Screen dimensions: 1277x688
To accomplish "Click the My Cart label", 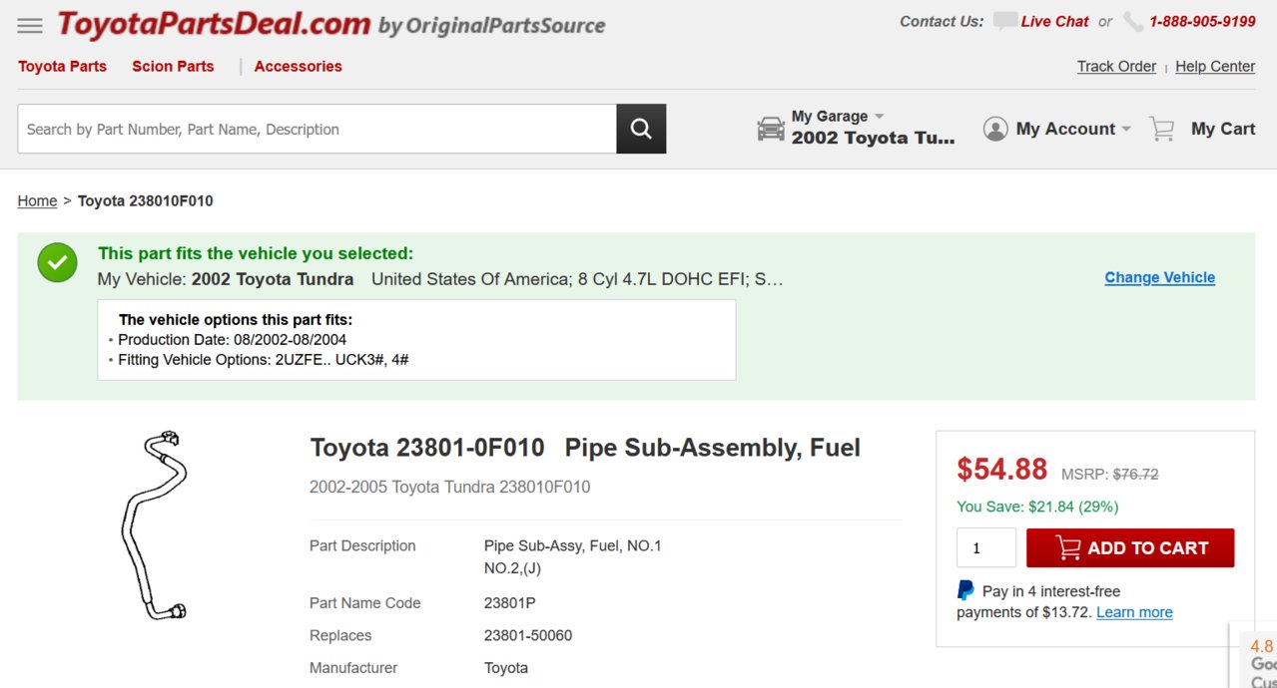I will pyautogui.click(x=1223, y=129).
